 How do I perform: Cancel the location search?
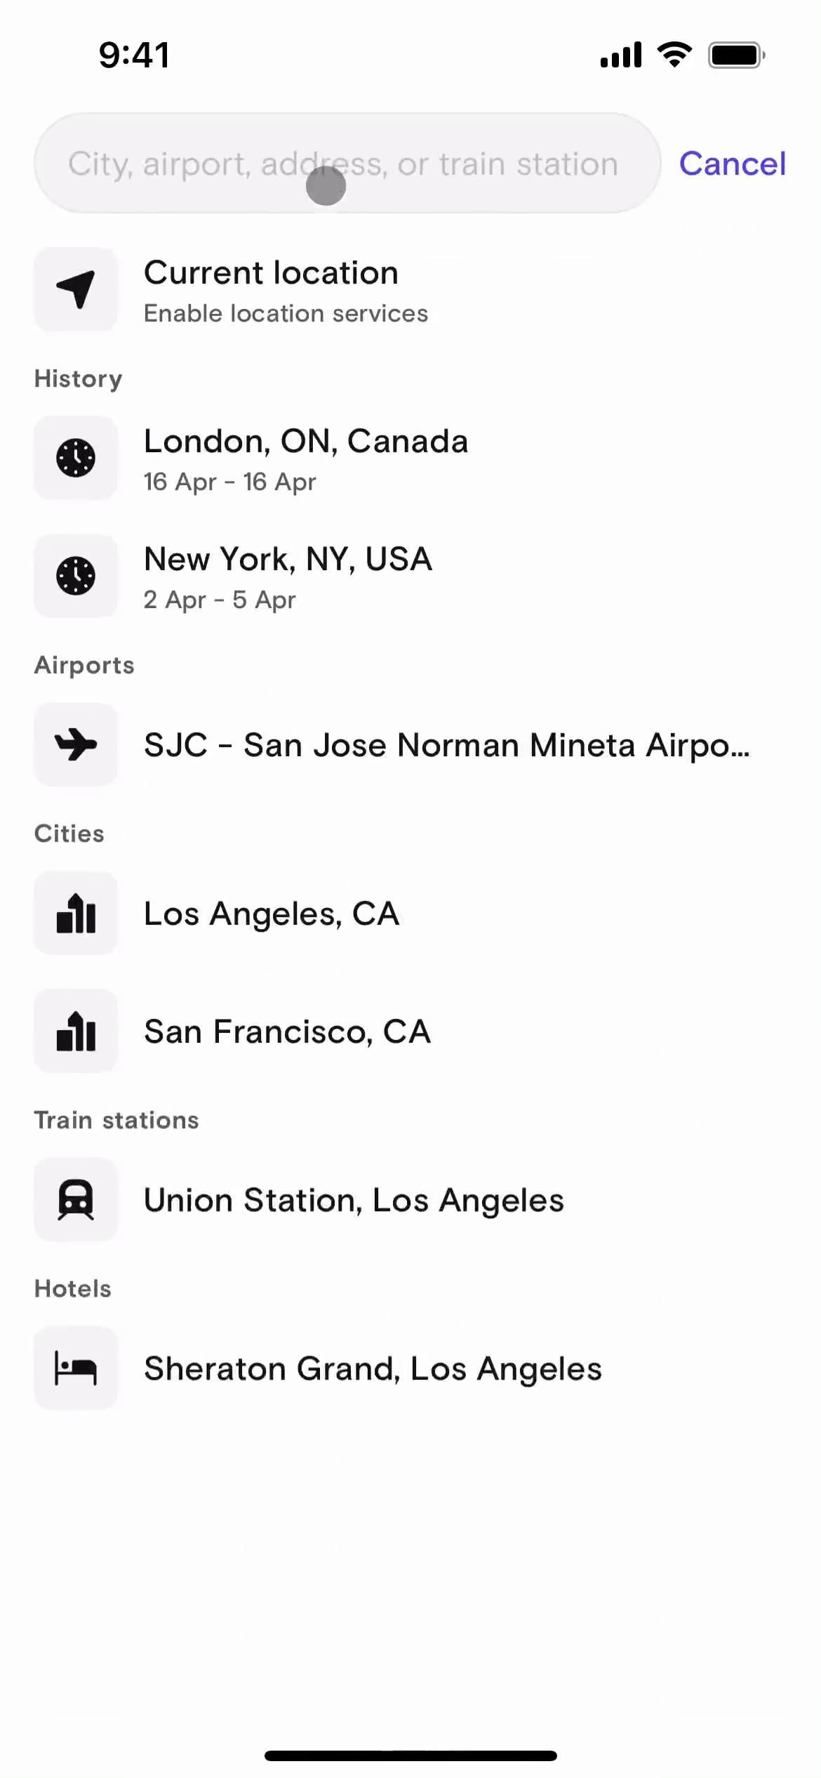732,164
